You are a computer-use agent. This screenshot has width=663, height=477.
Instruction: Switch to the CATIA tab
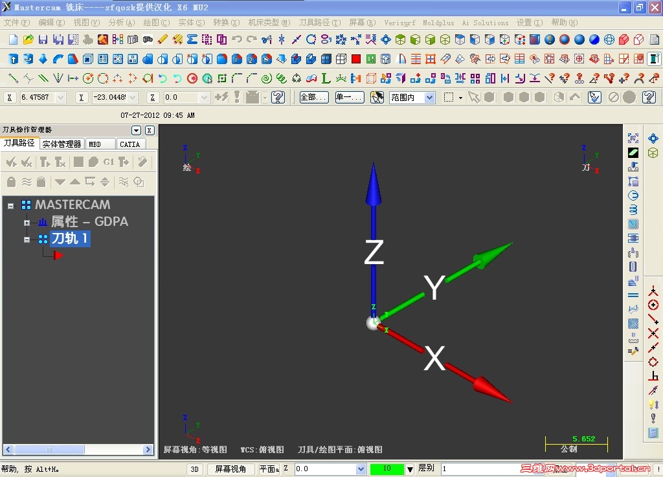[129, 144]
